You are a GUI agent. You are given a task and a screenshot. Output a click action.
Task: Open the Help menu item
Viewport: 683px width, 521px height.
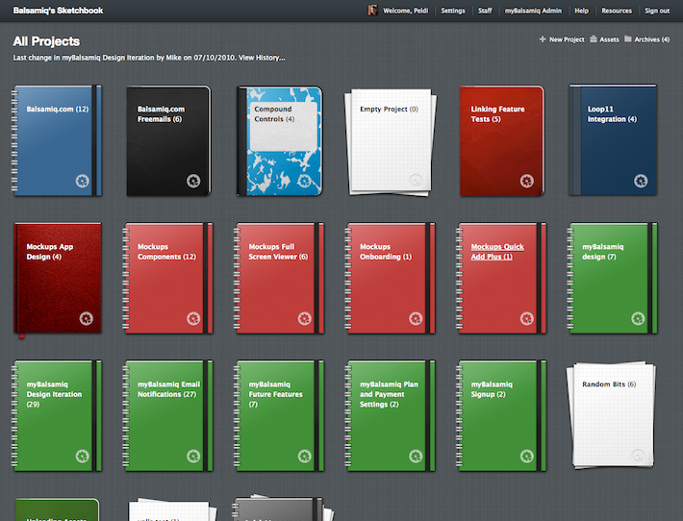pyautogui.click(x=581, y=11)
